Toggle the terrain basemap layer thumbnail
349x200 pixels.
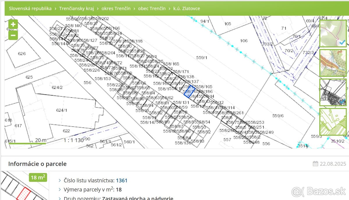[x=333, y=33]
